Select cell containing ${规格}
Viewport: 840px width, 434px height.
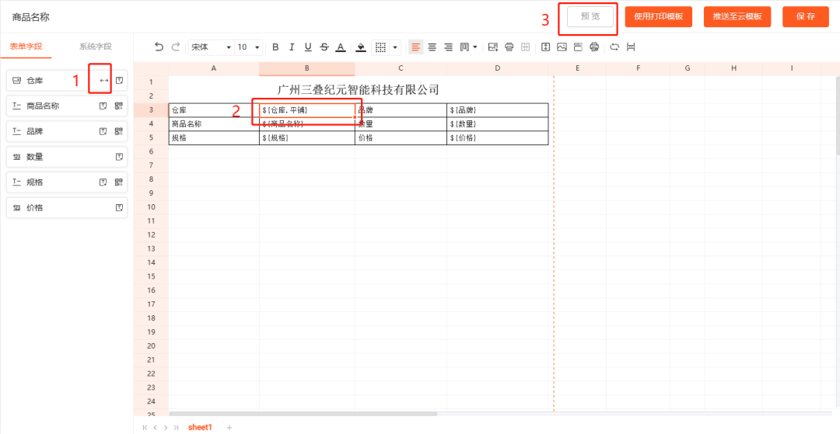coord(307,138)
